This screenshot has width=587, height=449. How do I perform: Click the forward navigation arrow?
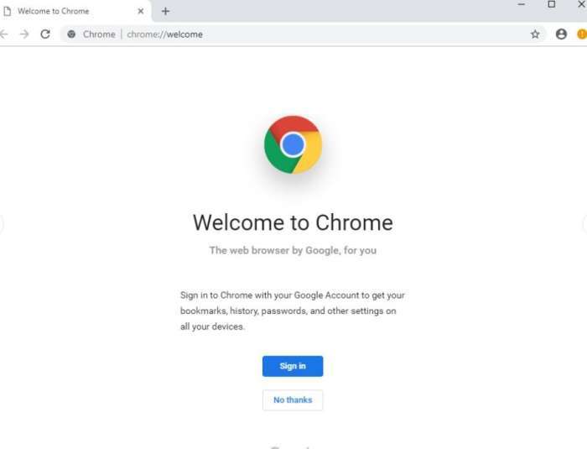coord(24,34)
